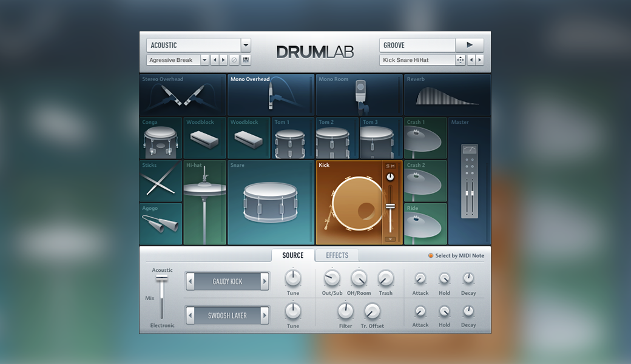Select the Tom 2 drum pad
The width and height of the screenshot is (631, 364).
[x=337, y=138]
